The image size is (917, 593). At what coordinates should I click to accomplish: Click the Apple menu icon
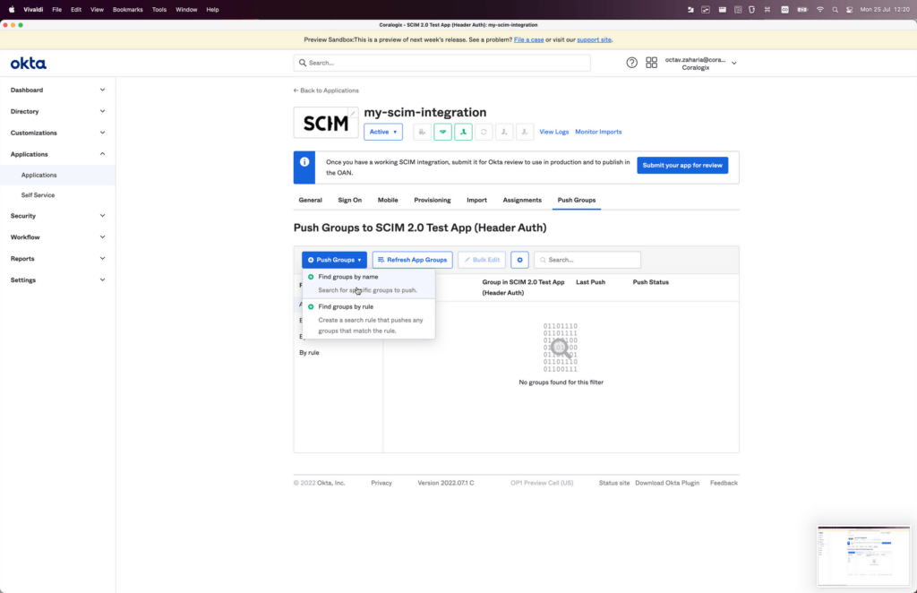point(11,9)
